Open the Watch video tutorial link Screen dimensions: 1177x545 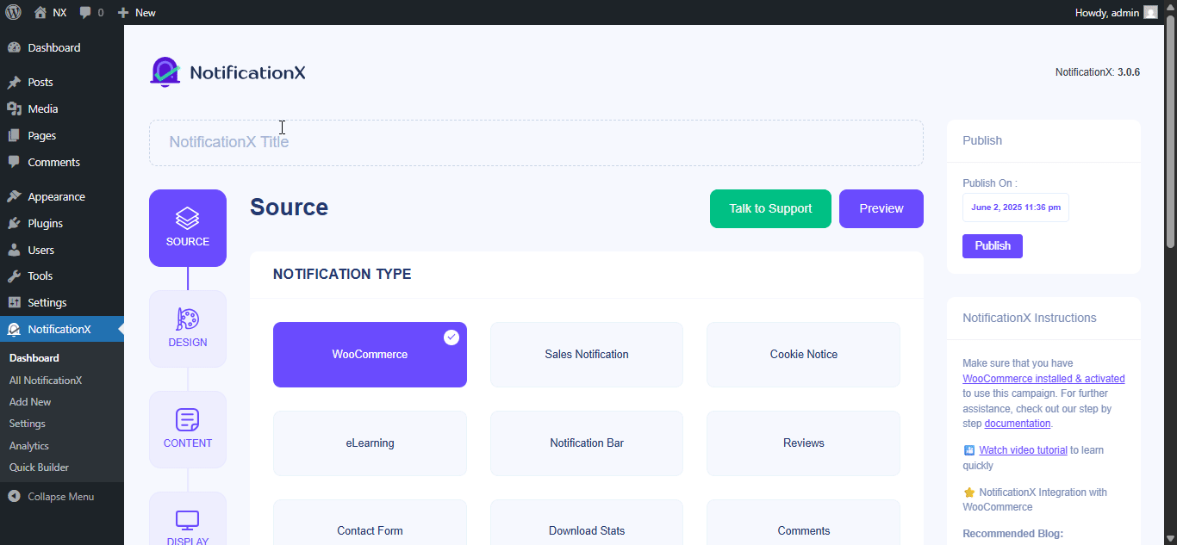pos(1024,450)
